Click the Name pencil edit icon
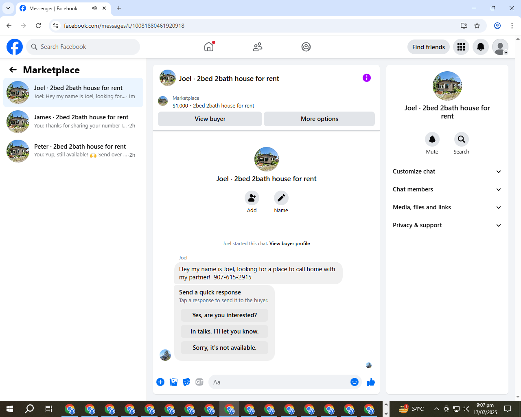 pyautogui.click(x=281, y=198)
